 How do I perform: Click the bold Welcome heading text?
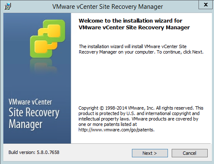[x=134, y=24]
